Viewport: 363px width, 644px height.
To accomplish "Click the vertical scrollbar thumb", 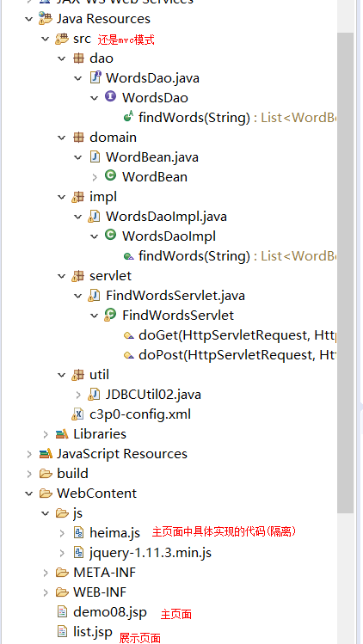I will 345,273.
